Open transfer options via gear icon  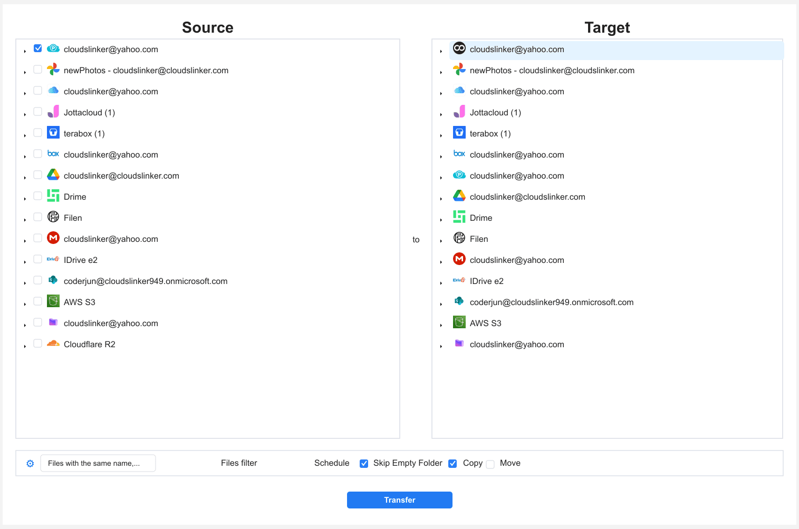(30, 464)
